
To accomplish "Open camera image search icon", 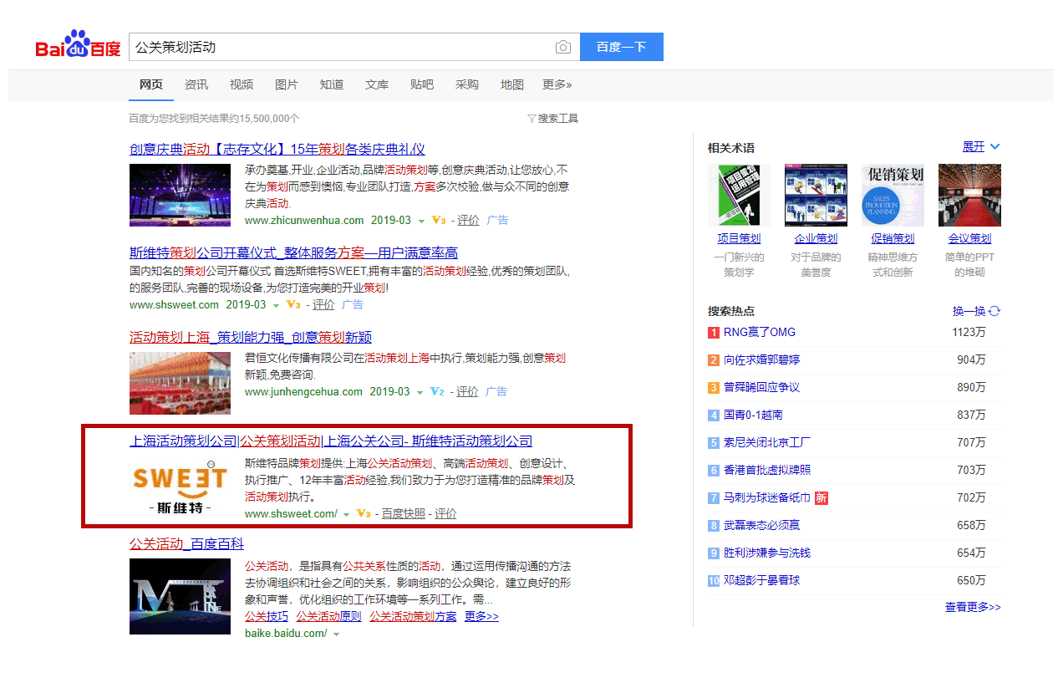I will (563, 48).
